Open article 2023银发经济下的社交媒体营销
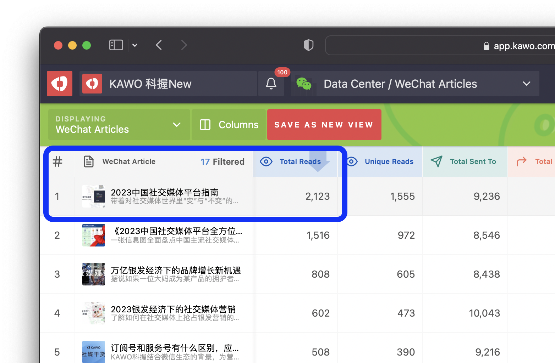The image size is (555, 363). pos(173,309)
